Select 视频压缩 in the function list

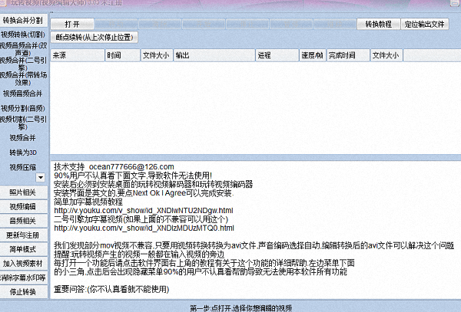pos(22,167)
